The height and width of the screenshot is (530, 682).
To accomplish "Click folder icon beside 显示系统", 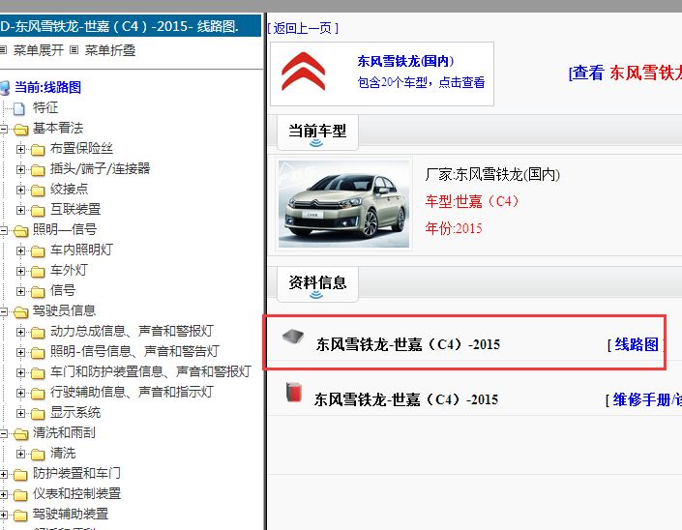I will click(38, 414).
